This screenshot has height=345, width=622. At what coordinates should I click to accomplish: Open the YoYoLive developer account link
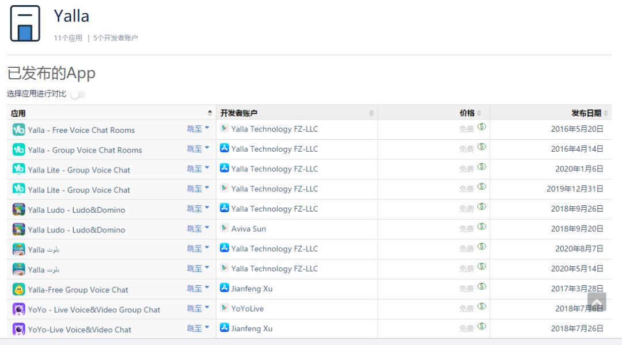coord(247,309)
